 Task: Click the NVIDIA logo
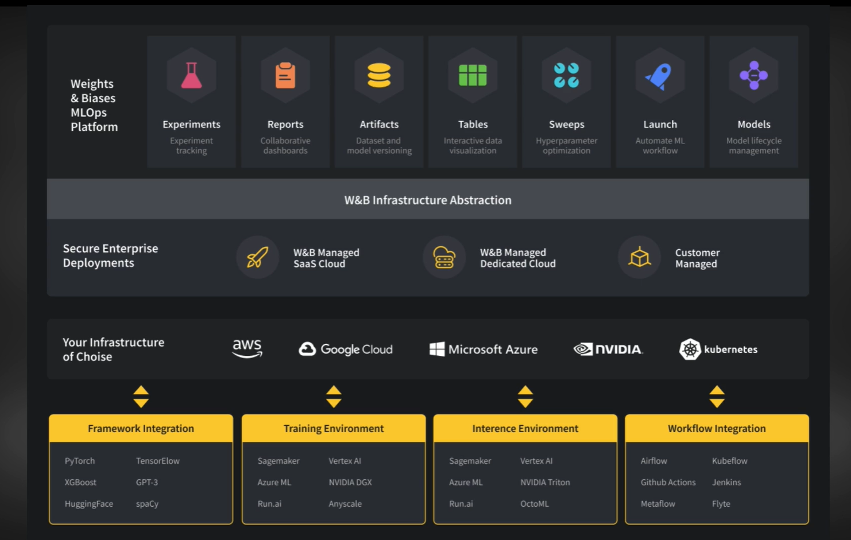click(x=608, y=349)
